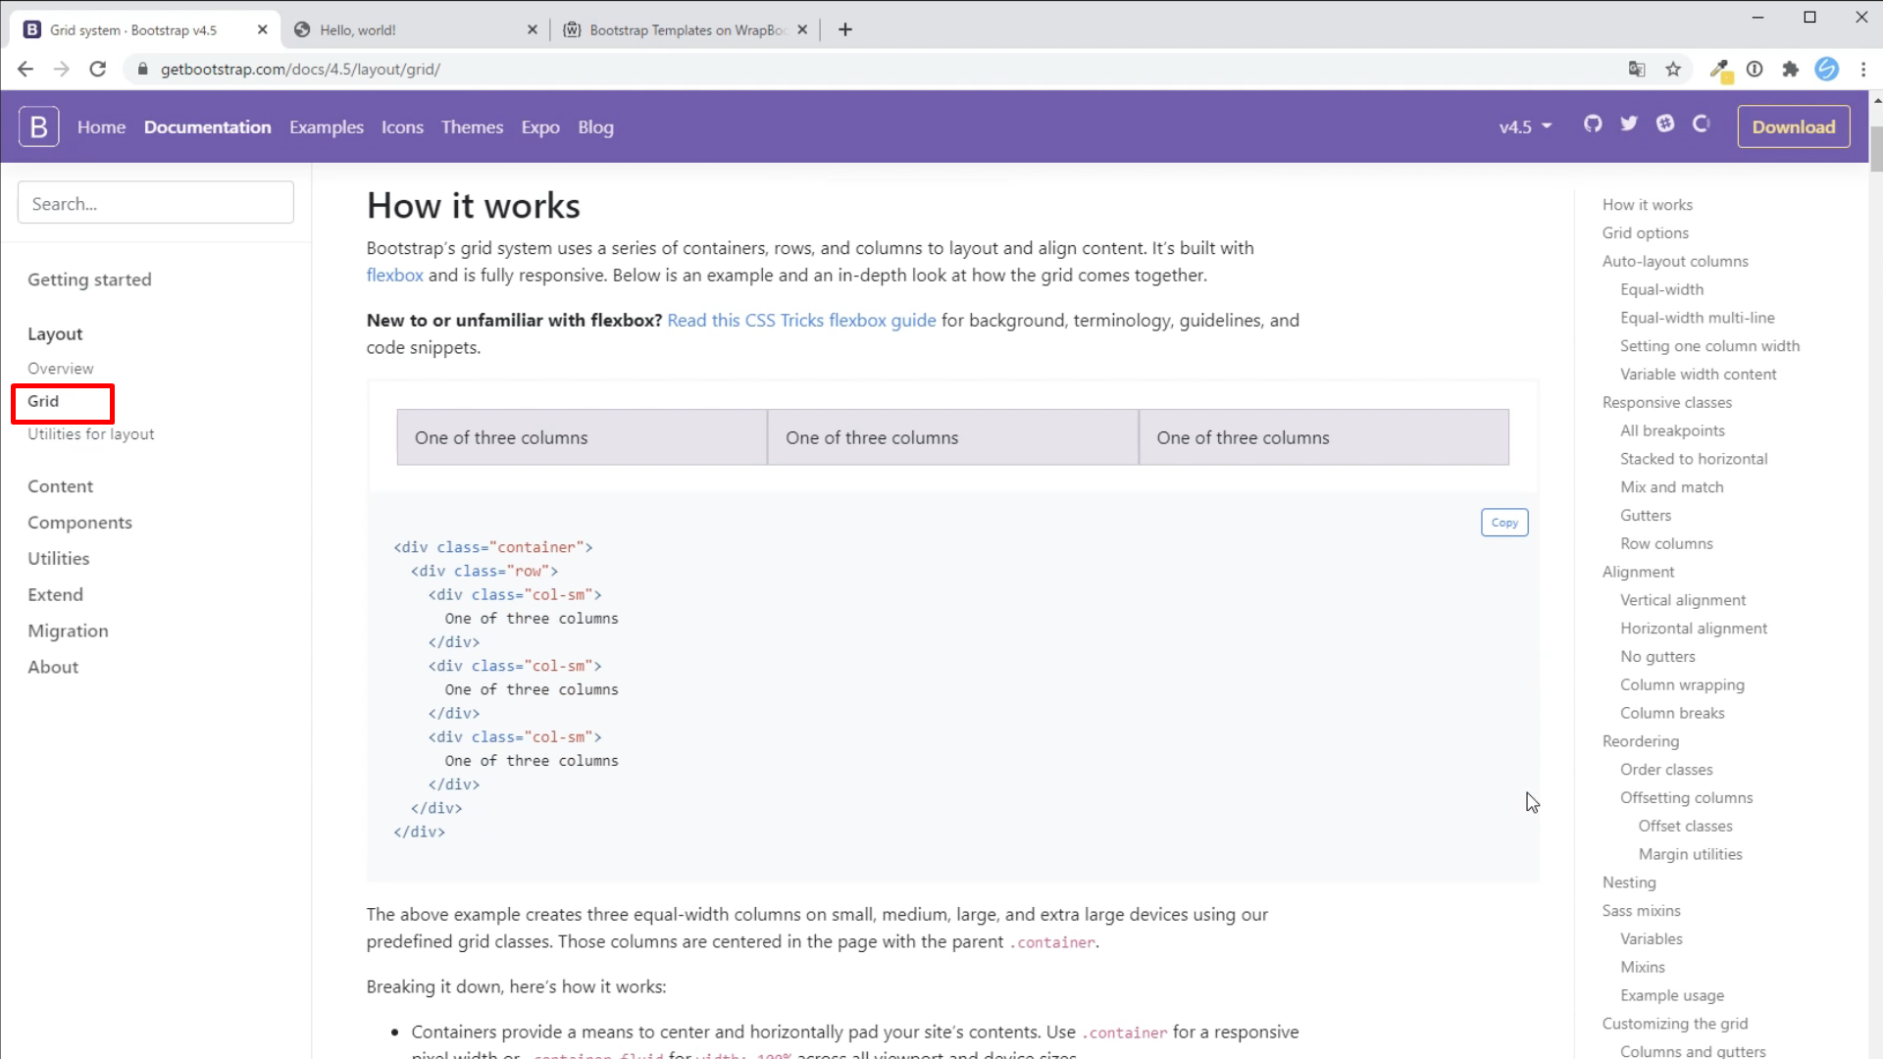Close the Hello, world! tab
Screen dimensions: 1883x1059
tap(533, 29)
